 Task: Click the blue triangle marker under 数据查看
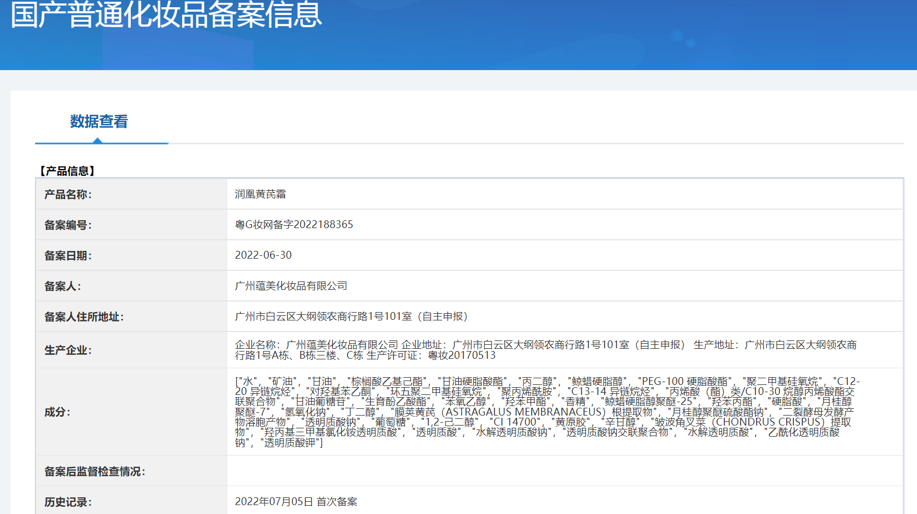coord(97,141)
